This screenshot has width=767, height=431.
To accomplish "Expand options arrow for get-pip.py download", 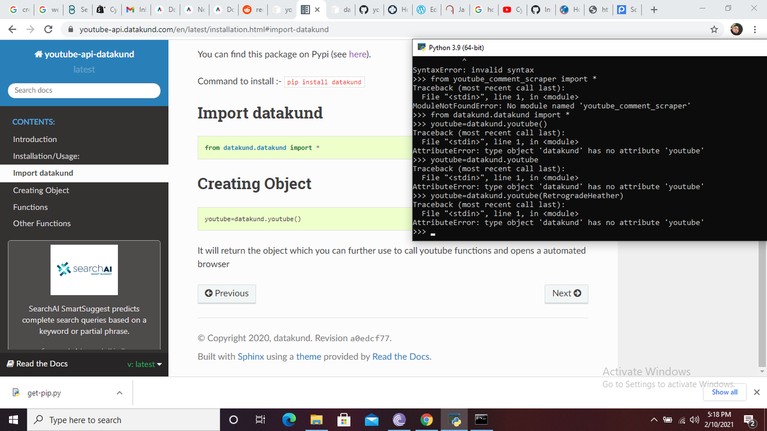I will 119,393.
